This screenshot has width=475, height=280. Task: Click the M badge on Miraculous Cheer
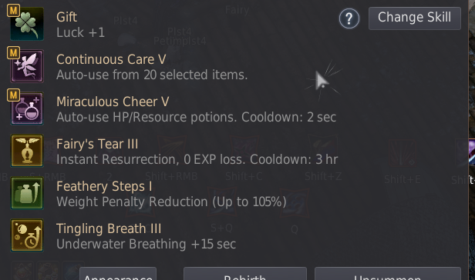[x=13, y=95]
